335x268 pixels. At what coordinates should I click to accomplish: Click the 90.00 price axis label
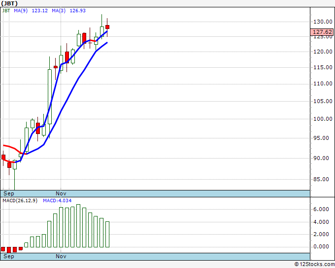click(321, 158)
